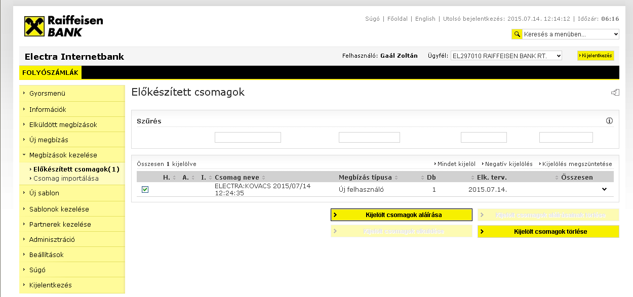Click the greyed Kijelölt csomagok elküldése button
This screenshot has width=633, height=297.
point(402,232)
